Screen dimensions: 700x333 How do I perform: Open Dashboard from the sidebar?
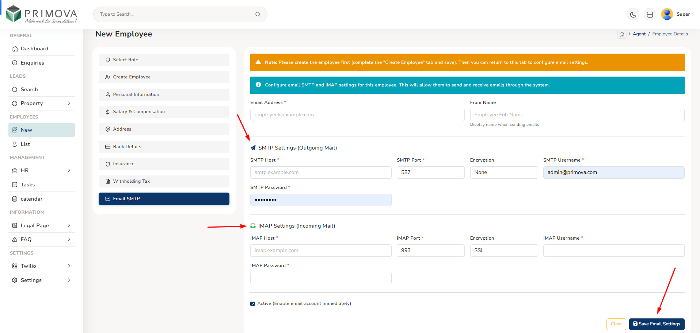pyautogui.click(x=34, y=49)
